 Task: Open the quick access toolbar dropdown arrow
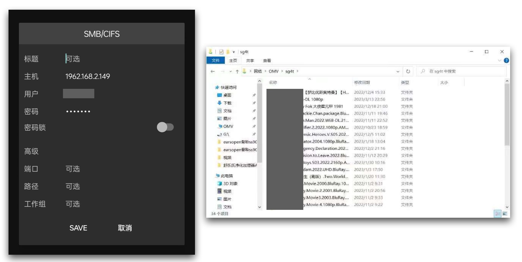pyautogui.click(x=234, y=52)
